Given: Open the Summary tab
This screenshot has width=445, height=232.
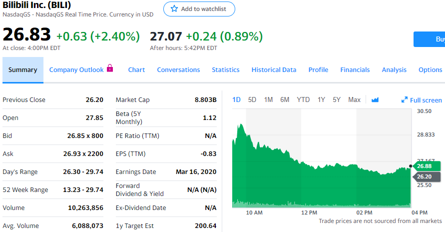Looking at the screenshot, I should pos(22,70).
